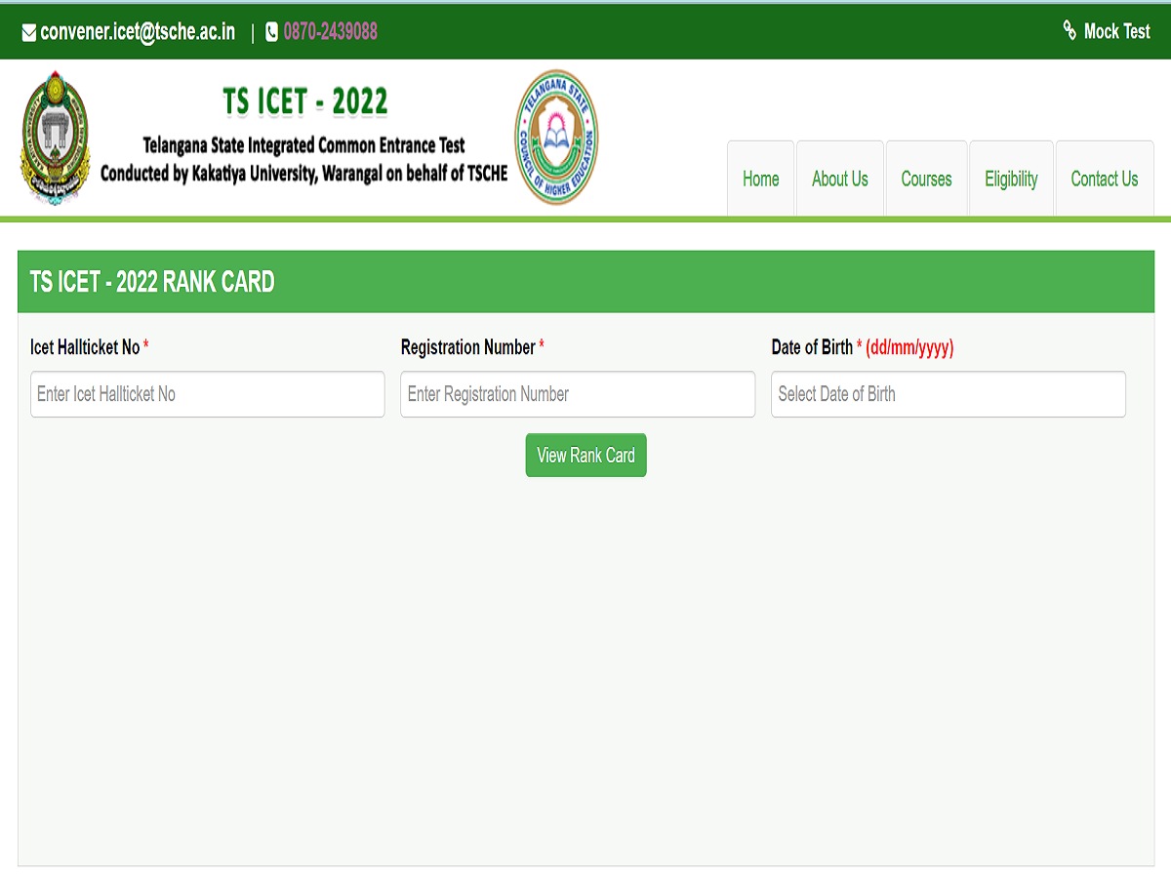Click the convener.icet@tsche.ac.in email address
1171x878 pixels.
pyautogui.click(x=138, y=32)
